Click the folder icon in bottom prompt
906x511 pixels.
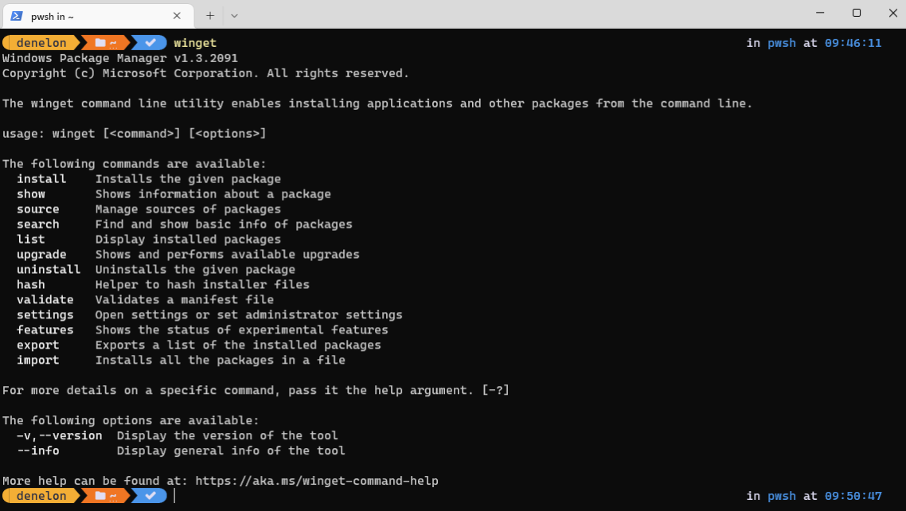click(x=100, y=496)
